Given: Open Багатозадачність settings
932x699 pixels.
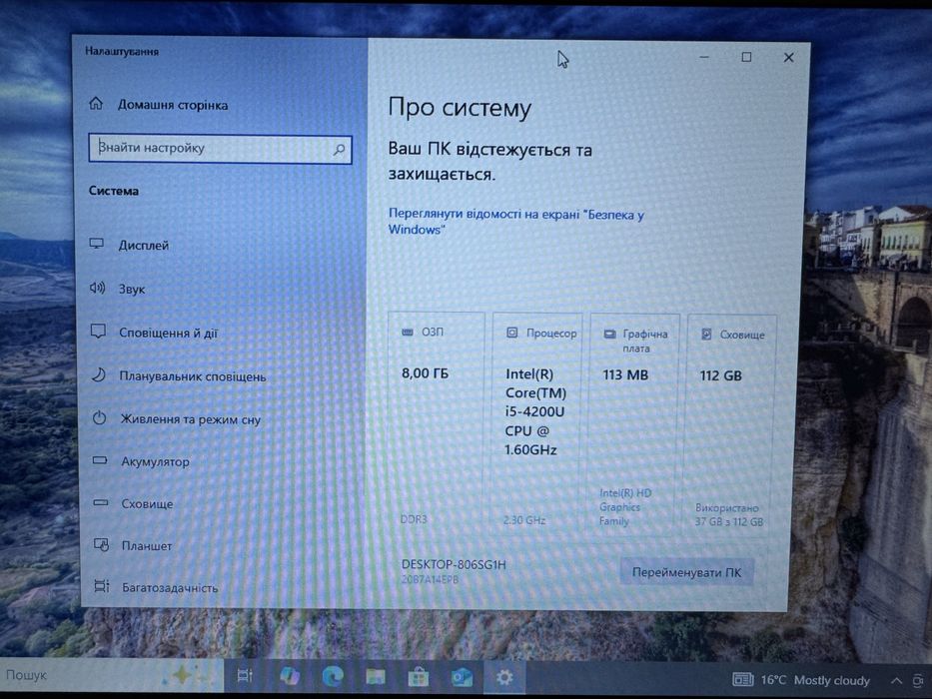Looking at the screenshot, I should 170,588.
